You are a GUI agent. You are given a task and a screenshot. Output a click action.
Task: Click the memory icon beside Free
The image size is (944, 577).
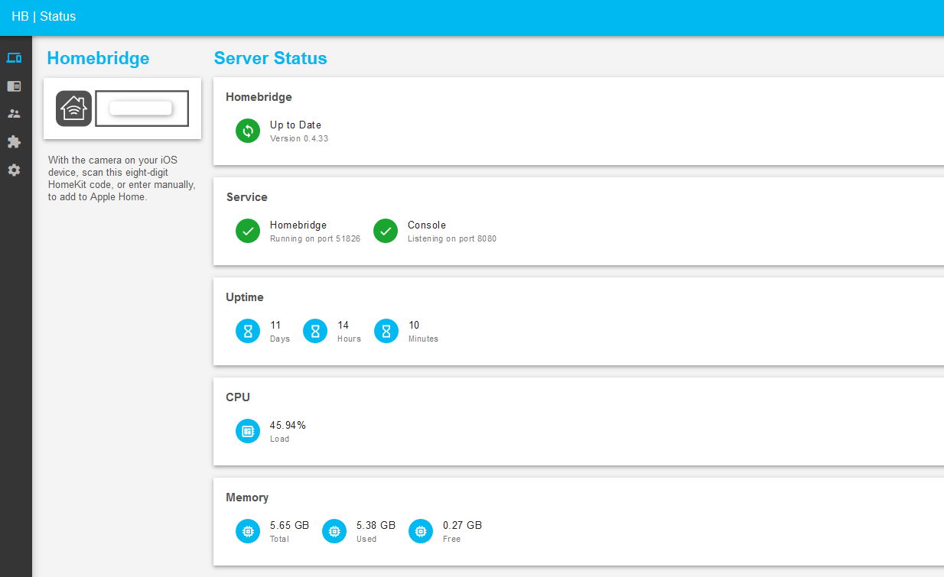(x=421, y=531)
